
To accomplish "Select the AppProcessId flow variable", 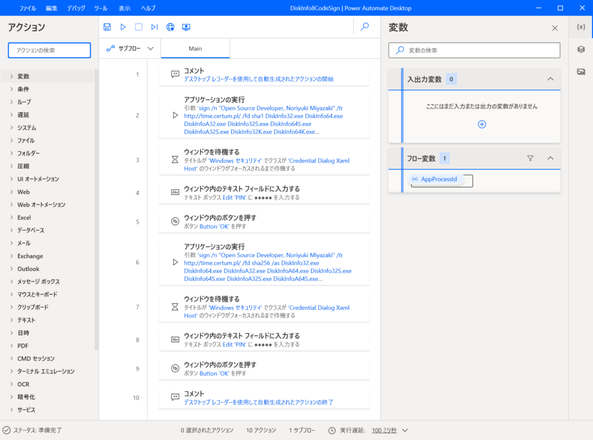I will [437, 179].
